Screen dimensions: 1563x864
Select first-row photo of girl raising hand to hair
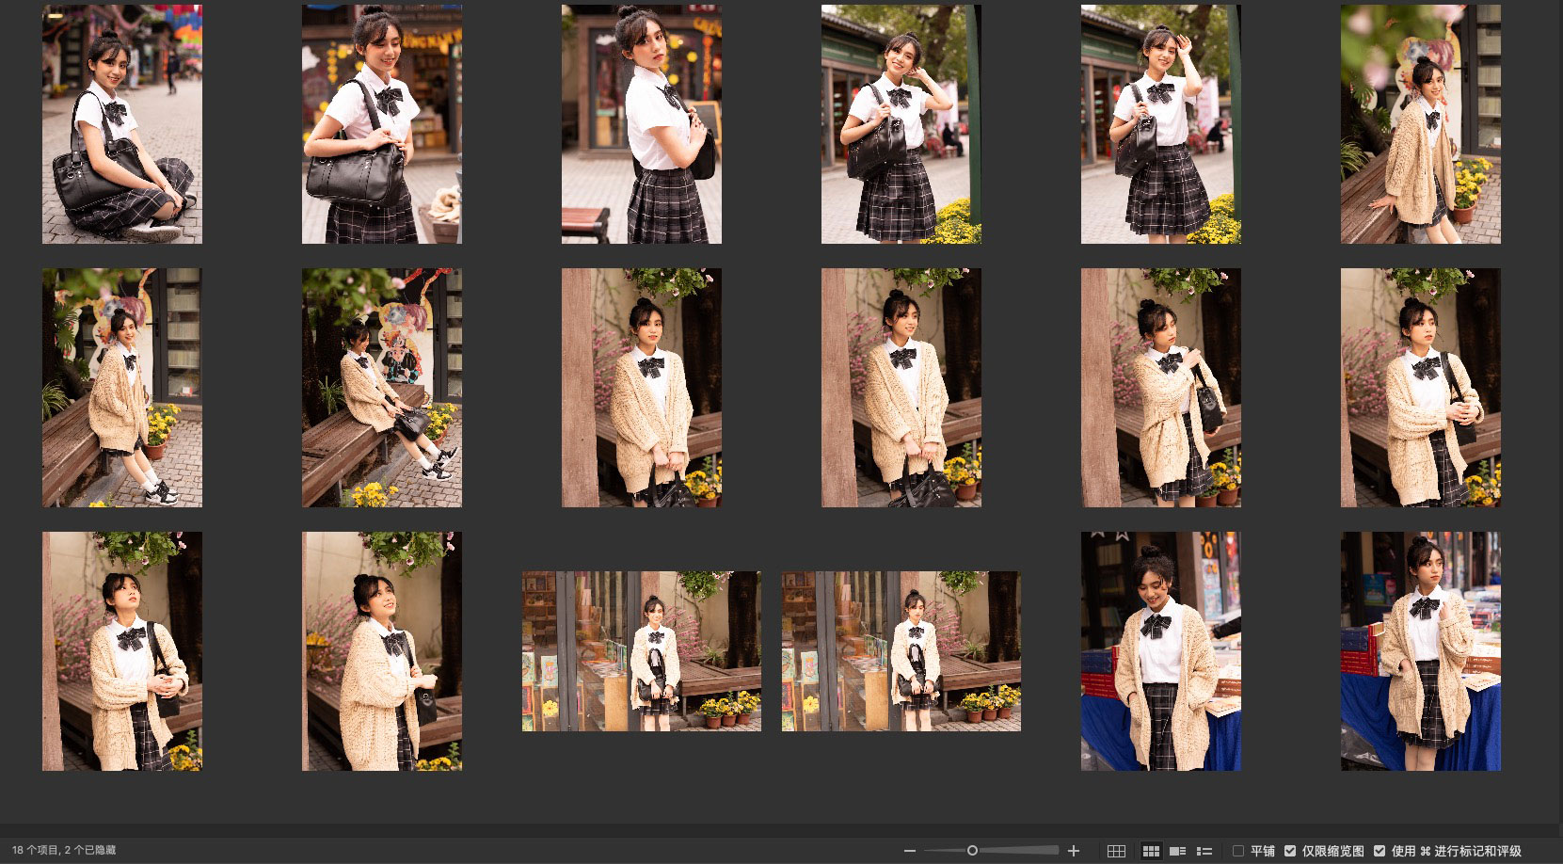tap(901, 124)
